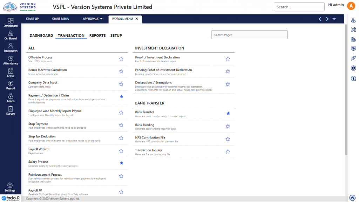Unfavorite the Salary Process star
Viewport: 359px width, 202px height.
[121, 163]
